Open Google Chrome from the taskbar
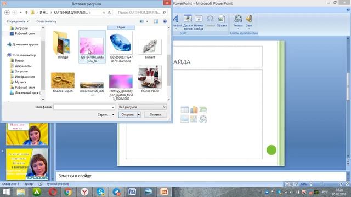Image resolution: width=351 pixels, height=197 pixels. pos(68,192)
